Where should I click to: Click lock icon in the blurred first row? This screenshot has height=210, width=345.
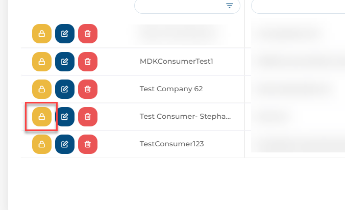[x=42, y=34]
